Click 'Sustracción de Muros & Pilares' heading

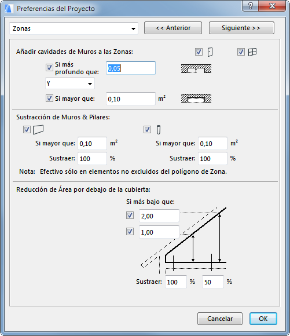tap(63, 117)
